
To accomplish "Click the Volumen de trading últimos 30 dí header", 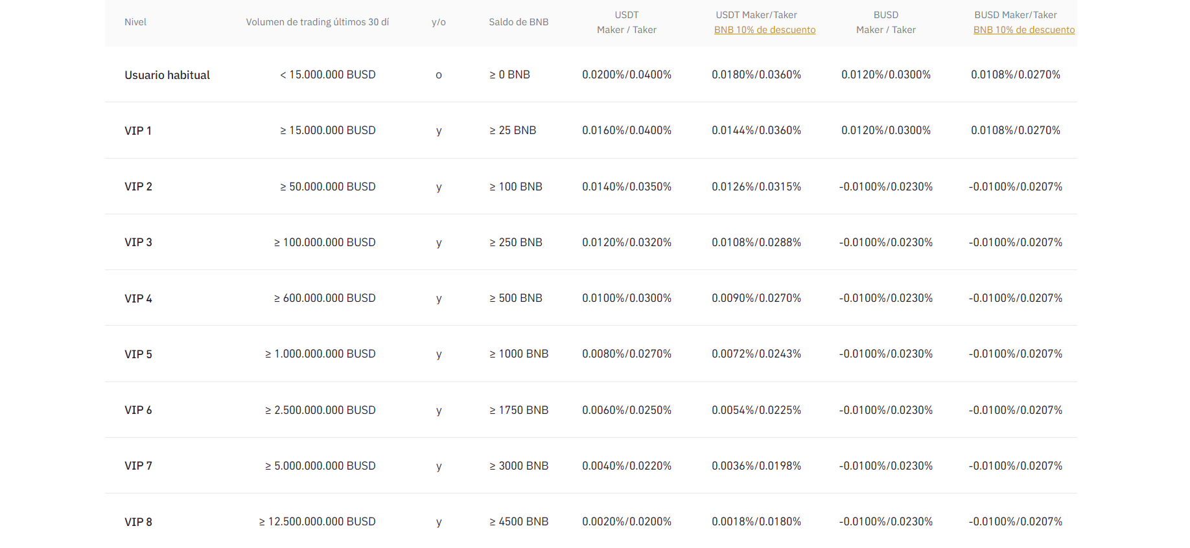I will pos(318,22).
